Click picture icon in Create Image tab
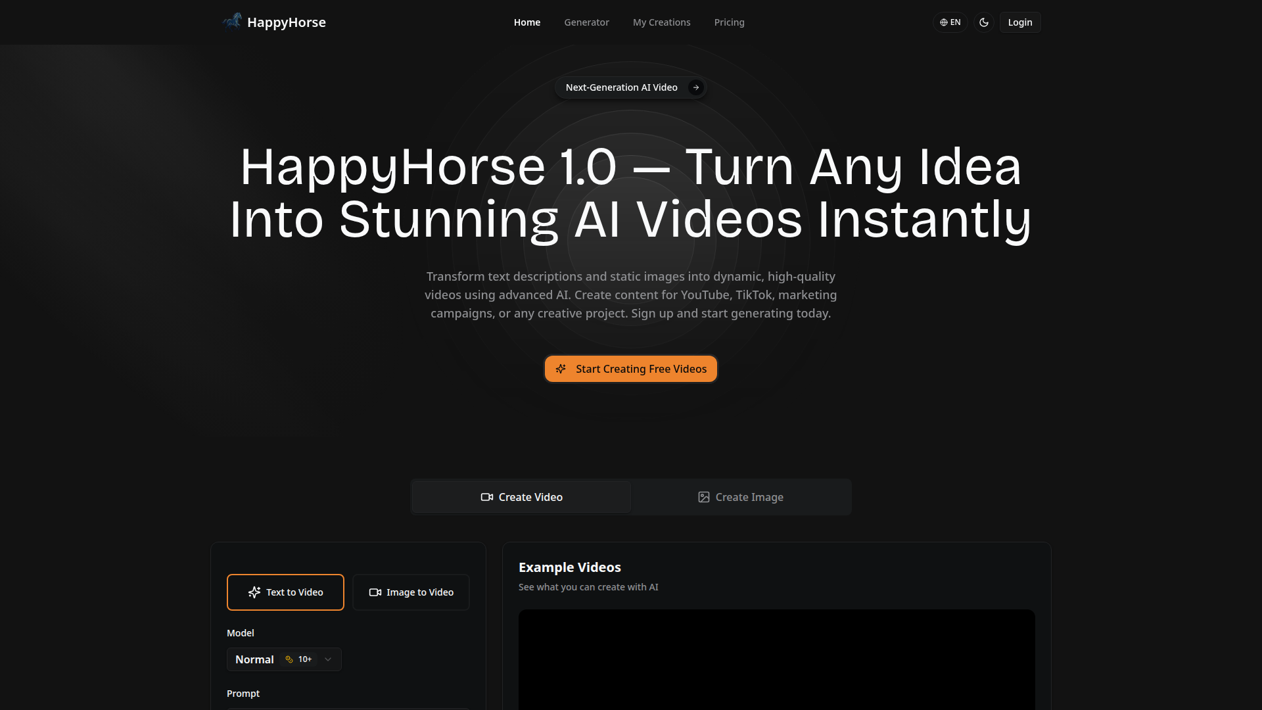The width and height of the screenshot is (1262, 710). point(704,497)
